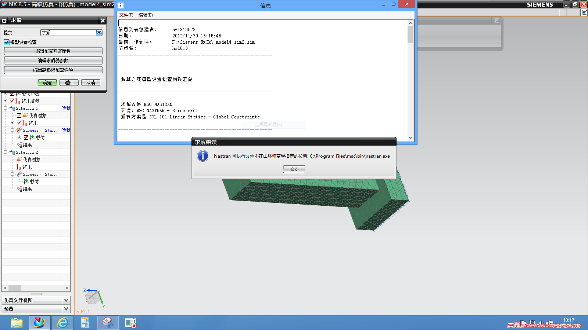Click the 结果 icon under Solution 1
588x330 pixels.
19,145
